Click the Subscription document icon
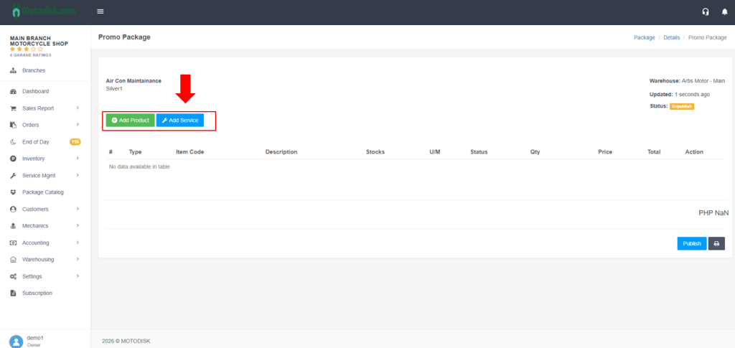 coord(14,293)
